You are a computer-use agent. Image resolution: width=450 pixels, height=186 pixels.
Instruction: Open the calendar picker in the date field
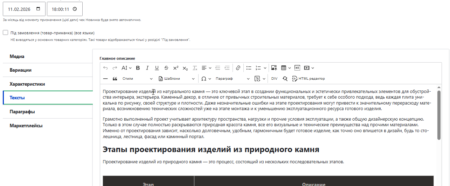38,9
